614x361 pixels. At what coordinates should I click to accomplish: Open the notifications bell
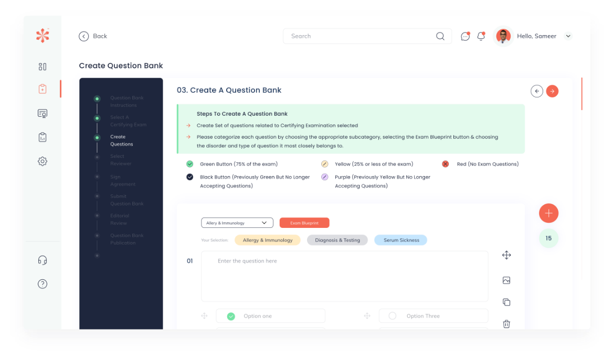(481, 36)
